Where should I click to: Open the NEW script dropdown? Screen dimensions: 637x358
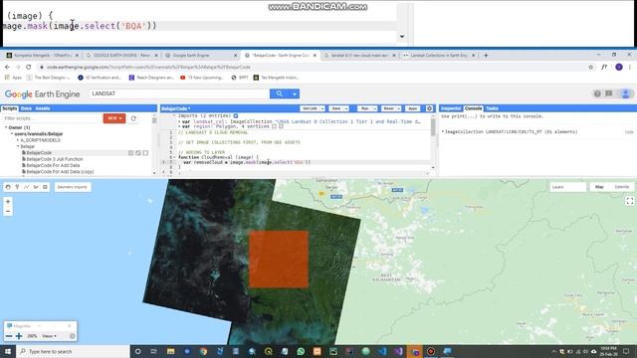click(114, 118)
